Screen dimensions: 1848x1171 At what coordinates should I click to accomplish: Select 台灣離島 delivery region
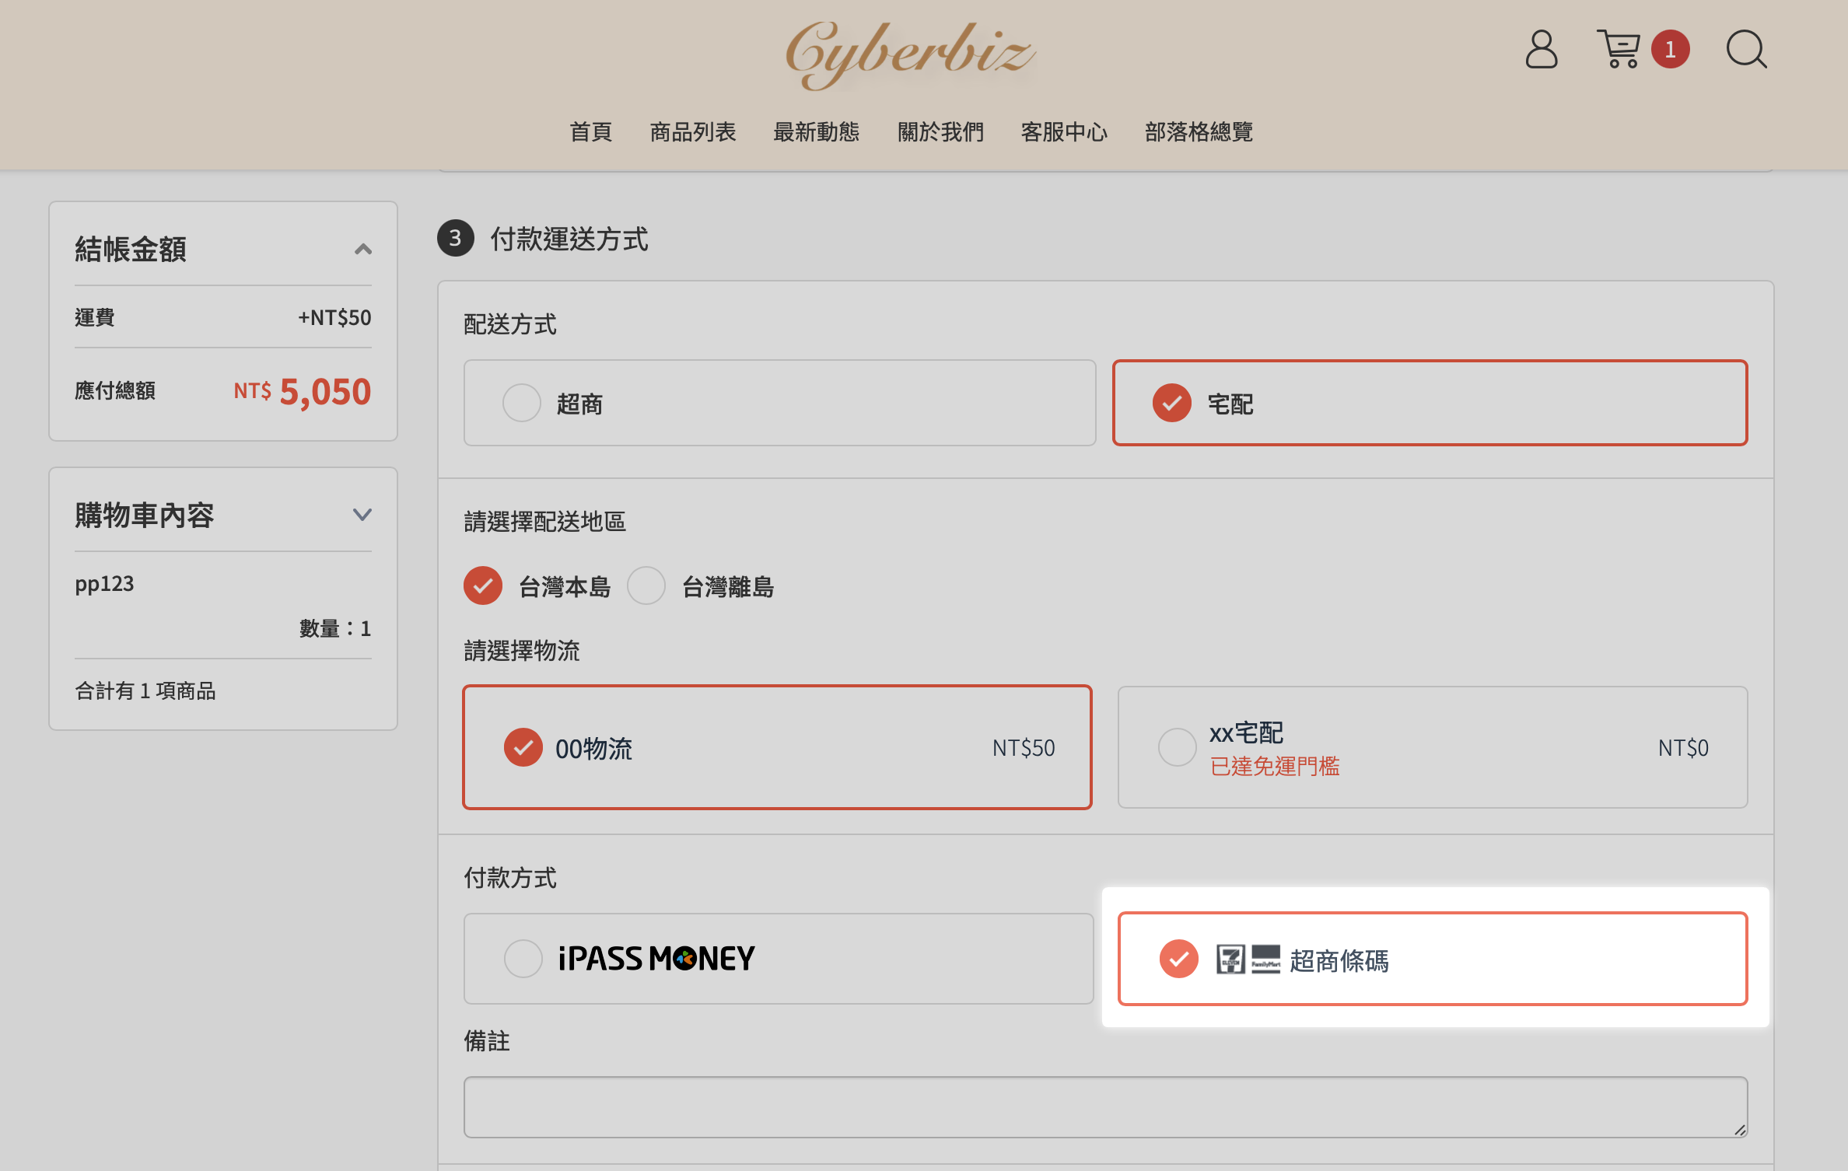point(646,585)
